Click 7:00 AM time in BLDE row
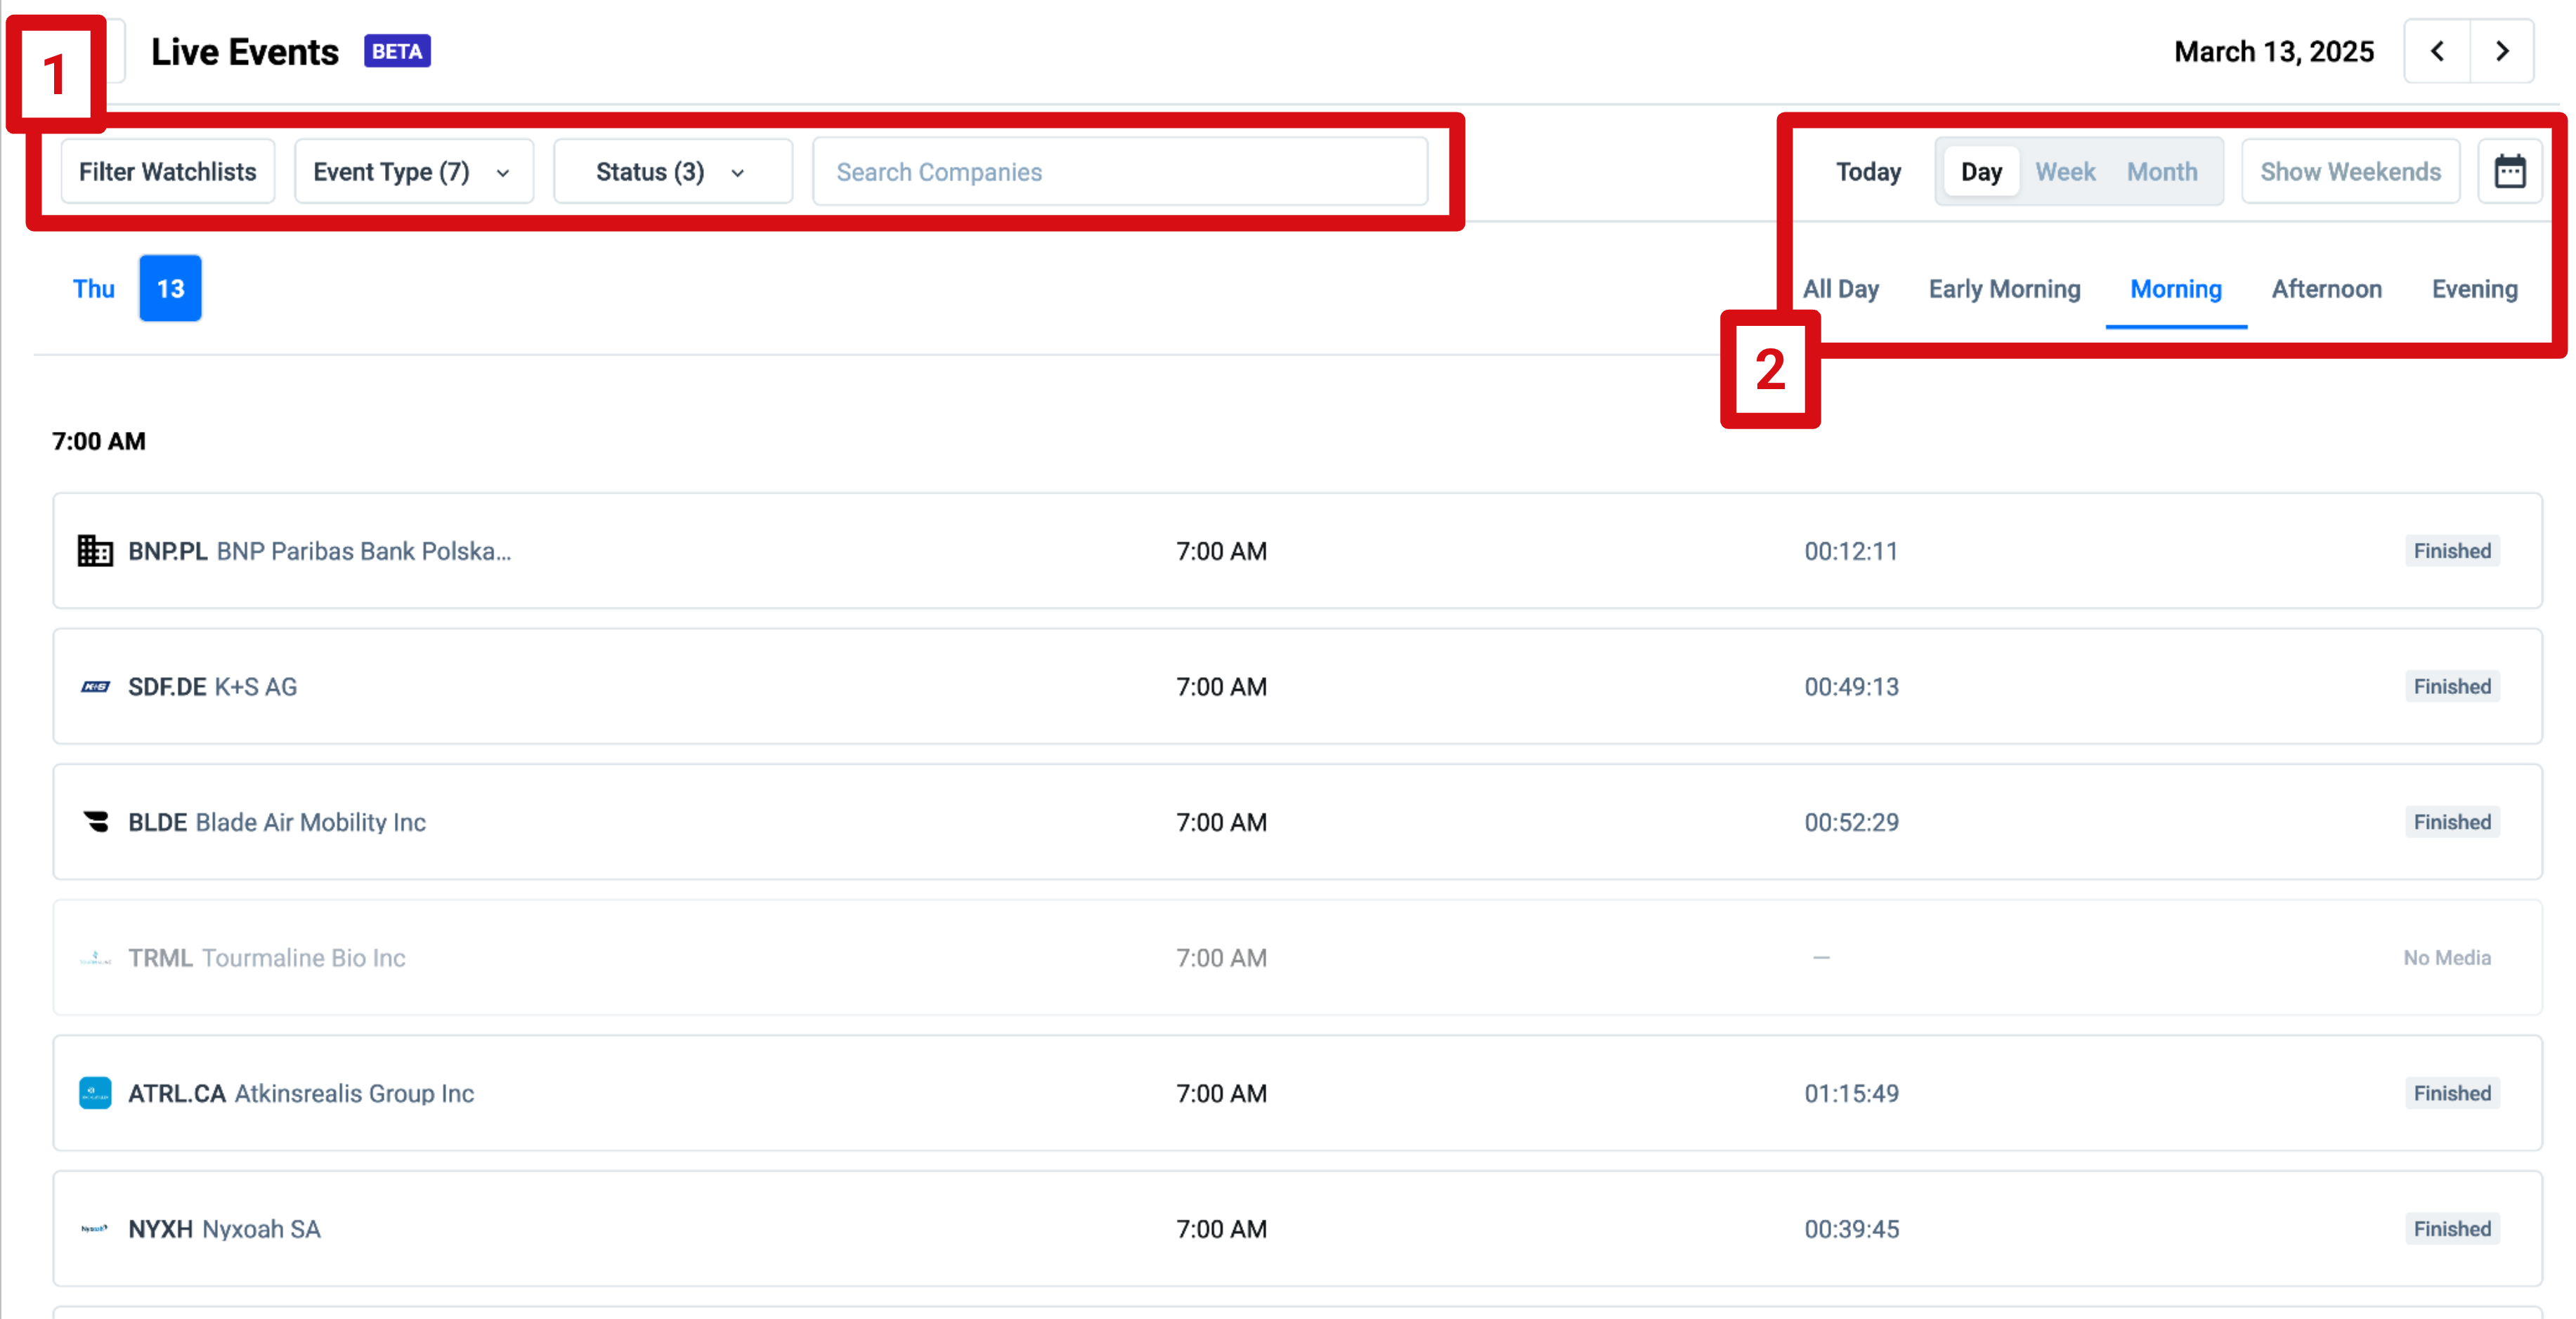2576x1319 pixels. 1221,821
